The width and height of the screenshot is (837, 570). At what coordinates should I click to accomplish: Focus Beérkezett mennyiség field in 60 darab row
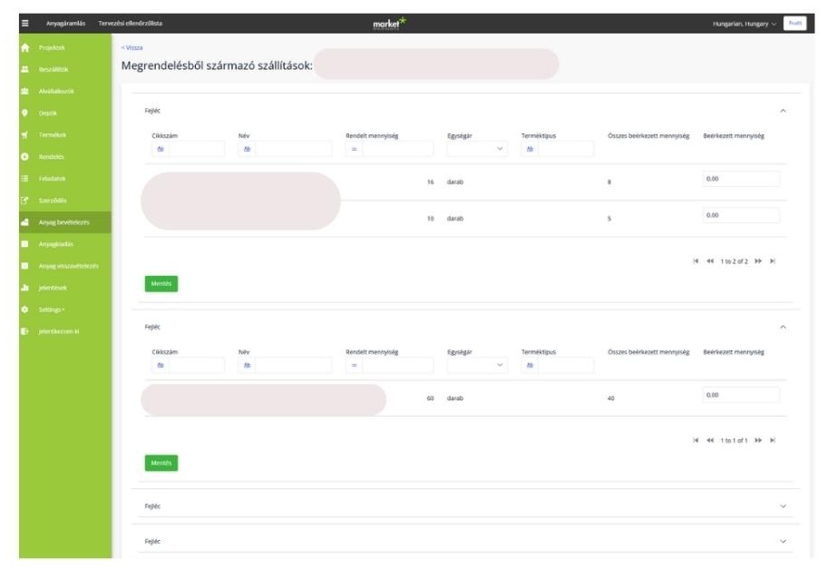(741, 396)
